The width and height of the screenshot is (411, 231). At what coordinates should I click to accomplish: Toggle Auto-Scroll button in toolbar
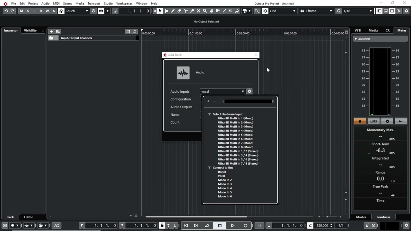(x=101, y=11)
